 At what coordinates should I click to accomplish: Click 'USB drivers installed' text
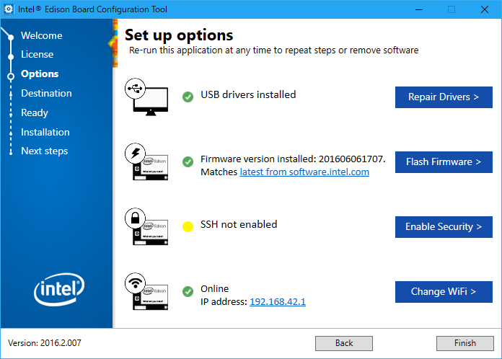tap(248, 94)
